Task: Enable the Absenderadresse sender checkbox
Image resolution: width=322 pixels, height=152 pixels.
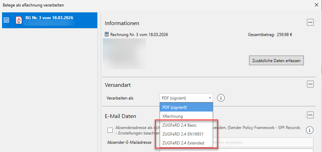Action: point(110,130)
